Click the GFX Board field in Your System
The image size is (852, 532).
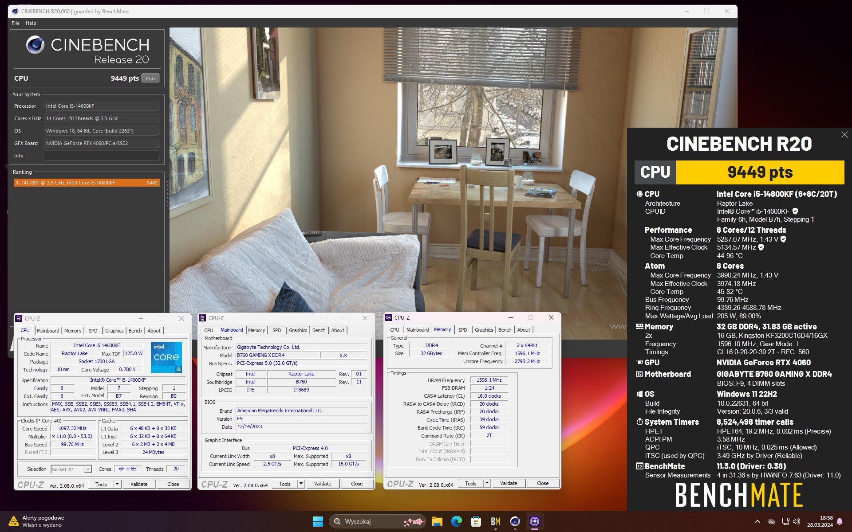pyautogui.click(x=102, y=143)
